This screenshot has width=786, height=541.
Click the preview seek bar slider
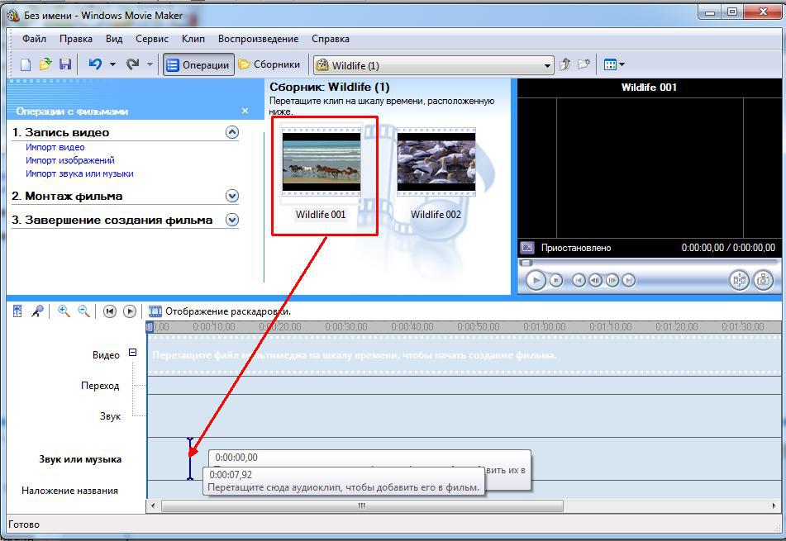[526, 263]
